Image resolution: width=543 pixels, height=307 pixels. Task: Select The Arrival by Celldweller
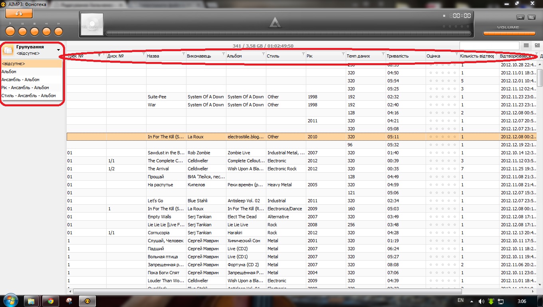(302, 169)
